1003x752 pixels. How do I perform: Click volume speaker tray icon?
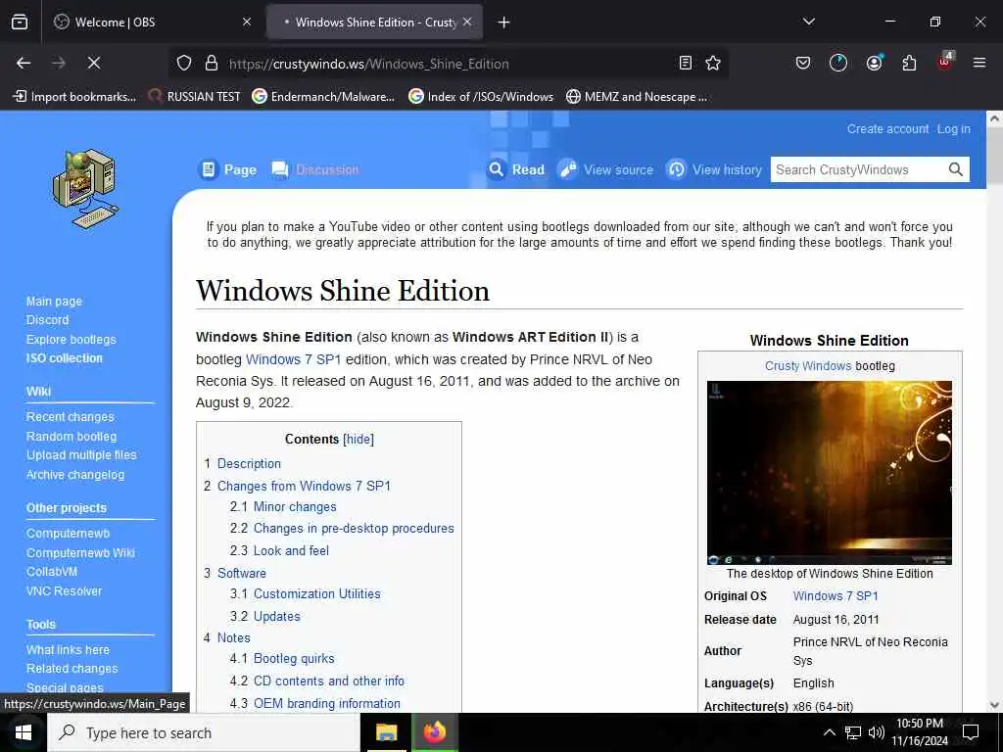[877, 732]
